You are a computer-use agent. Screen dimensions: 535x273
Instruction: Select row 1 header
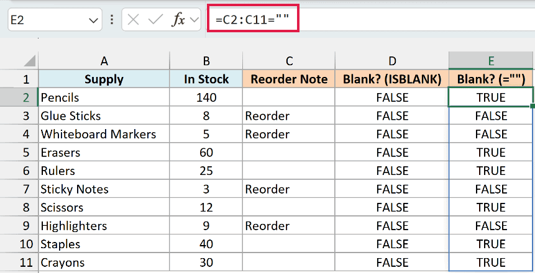(x=19, y=79)
